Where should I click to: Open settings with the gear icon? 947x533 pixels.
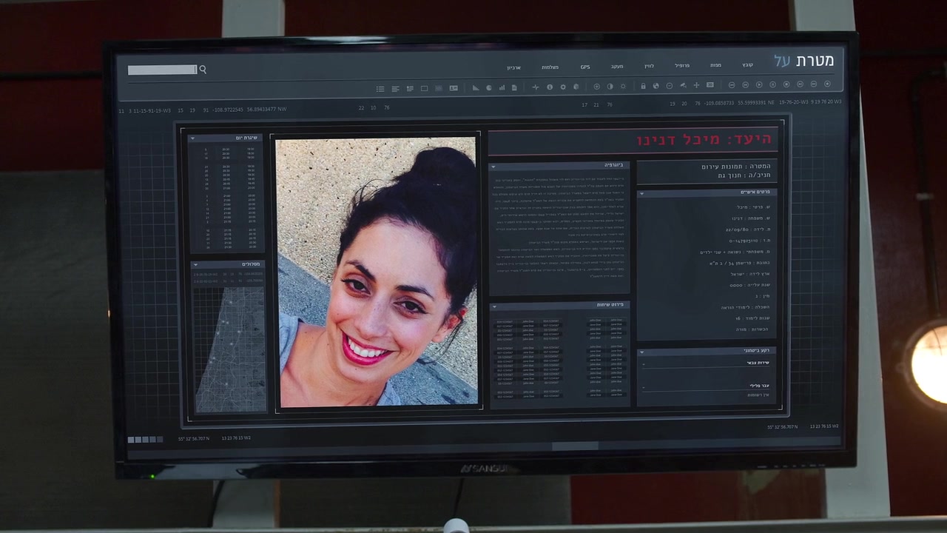point(563,87)
